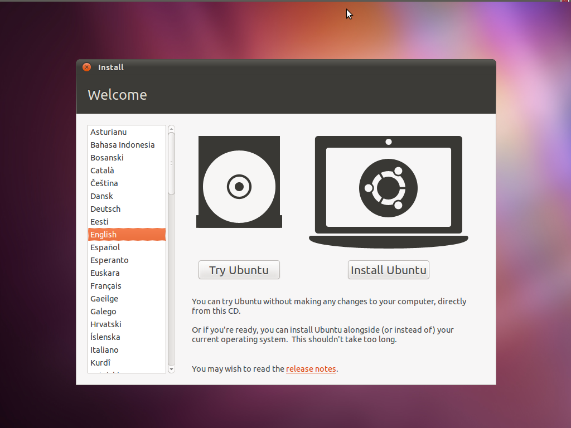Select Français language
571x428 pixels.
click(127, 286)
